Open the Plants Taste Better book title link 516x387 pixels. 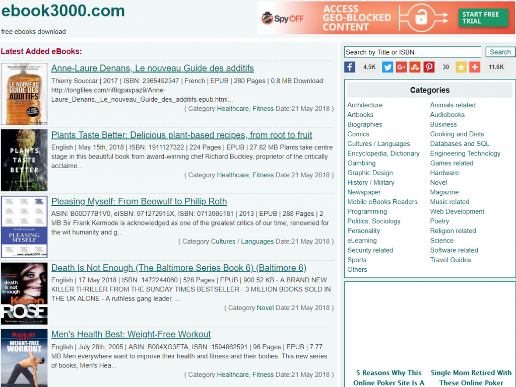point(181,135)
